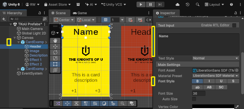Toggle increment snapping ruler icon
Viewport: 244px width, 109px height.
point(140,20)
